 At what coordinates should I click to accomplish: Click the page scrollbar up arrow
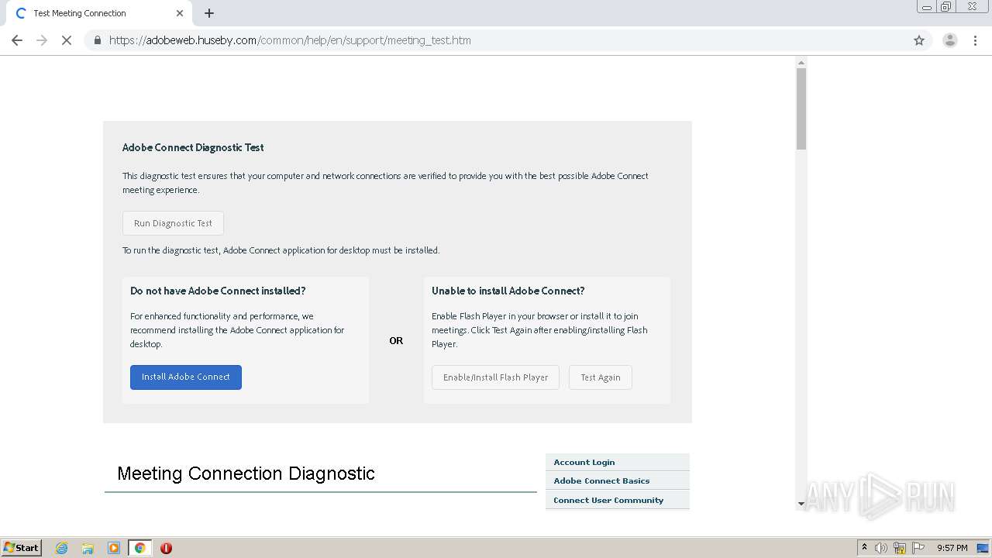click(x=801, y=62)
